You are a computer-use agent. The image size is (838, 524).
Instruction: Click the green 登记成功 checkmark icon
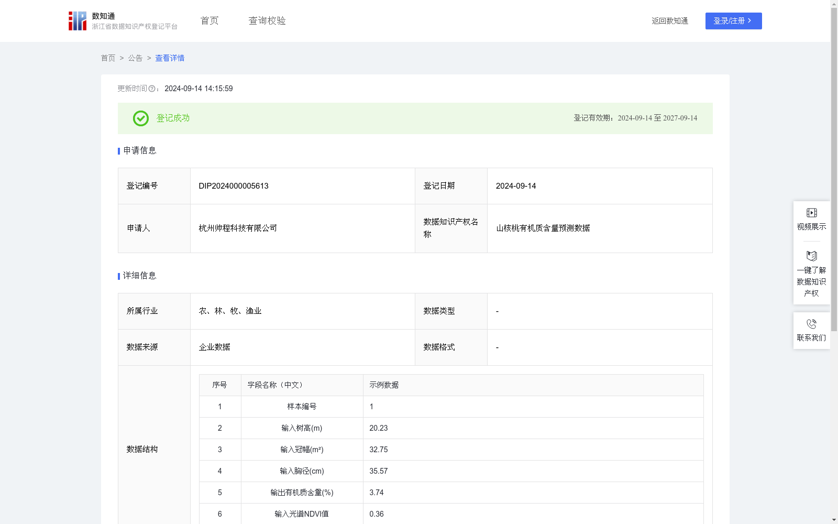[x=140, y=118]
